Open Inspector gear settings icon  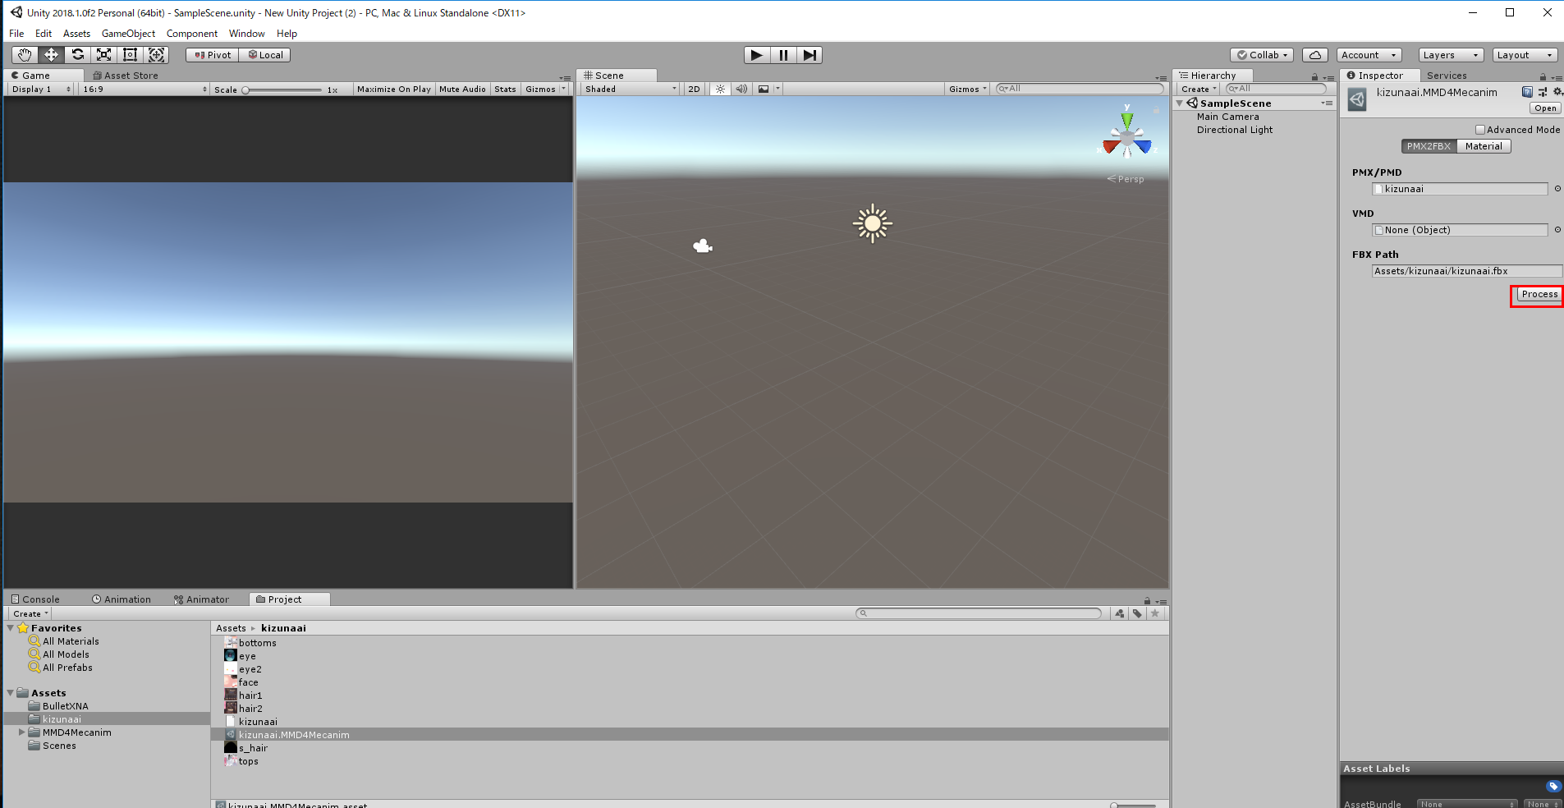point(1557,92)
